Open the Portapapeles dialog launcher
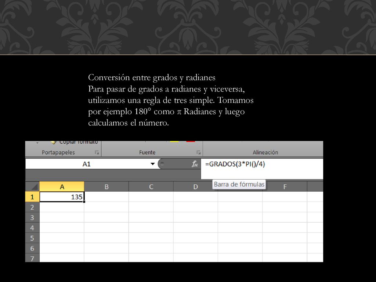This screenshot has height=282, width=376. [x=97, y=152]
